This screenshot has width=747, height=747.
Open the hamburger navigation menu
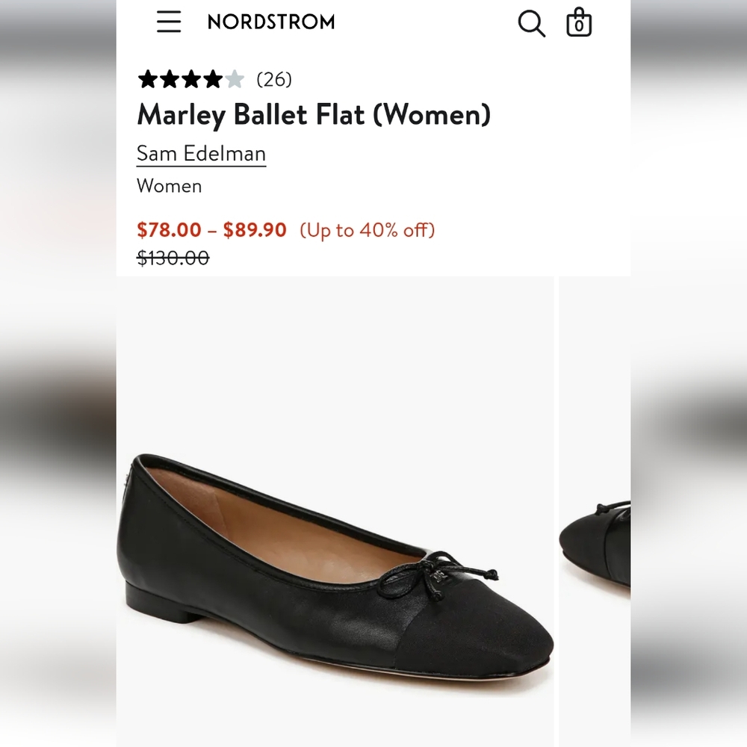pyautogui.click(x=169, y=23)
